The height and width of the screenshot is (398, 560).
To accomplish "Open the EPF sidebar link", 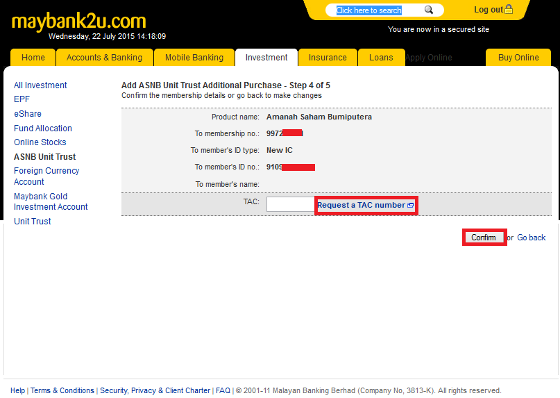I will pos(22,99).
